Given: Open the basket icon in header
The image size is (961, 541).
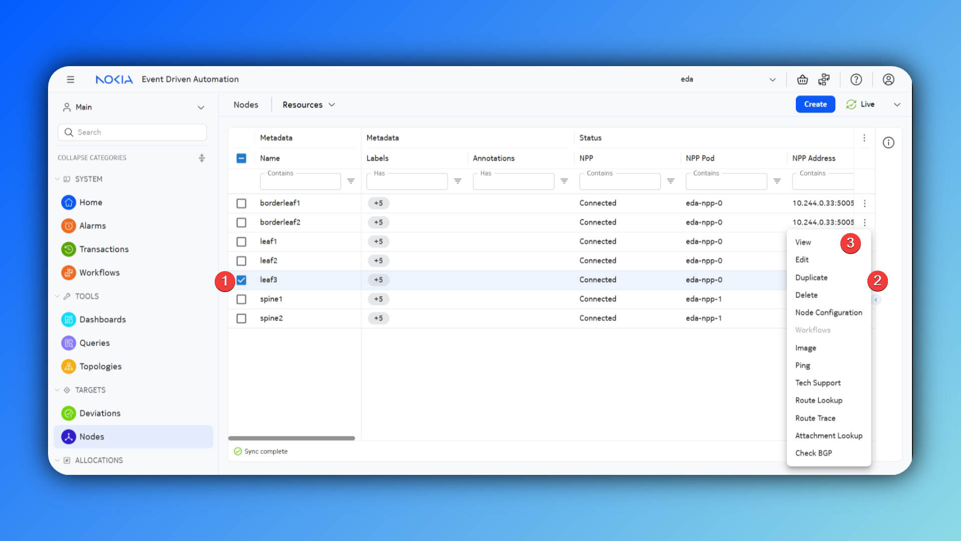Looking at the screenshot, I should pos(802,79).
